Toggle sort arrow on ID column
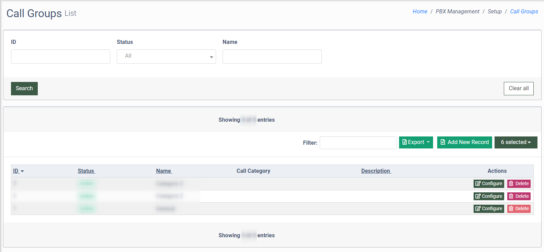This screenshot has width=544, height=252. tap(22, 171)
